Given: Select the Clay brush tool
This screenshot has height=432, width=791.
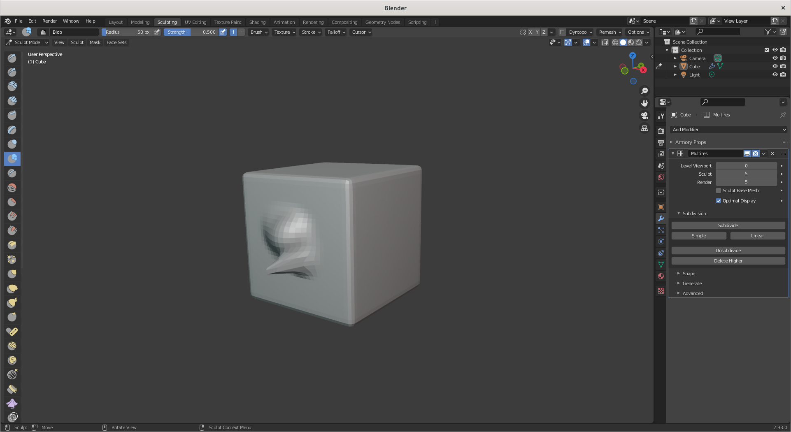Looking at the screenshot, I should pos(12,86).
